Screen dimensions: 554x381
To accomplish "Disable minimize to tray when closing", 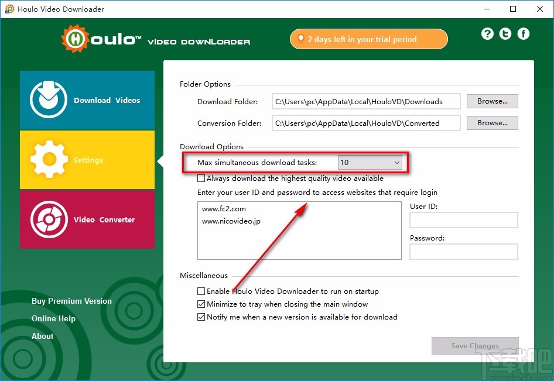I will (201, 304).
